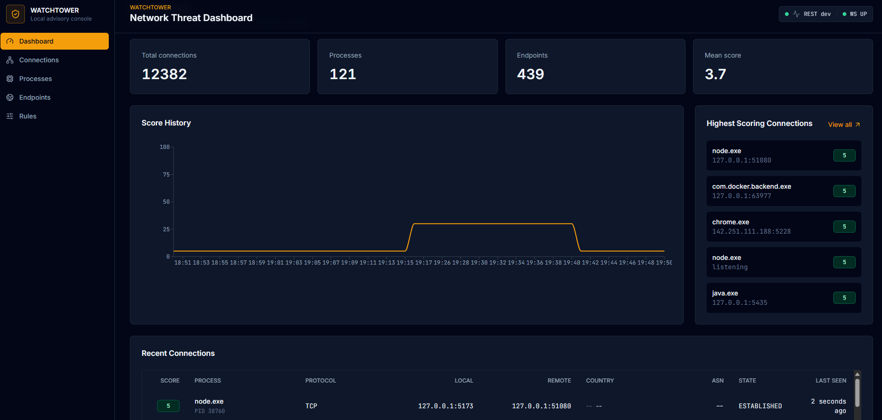Open the node.exe 127.0.0.1:51080 connection card
The width and height of the screenshot is (882, 420).
pos(784,155)
